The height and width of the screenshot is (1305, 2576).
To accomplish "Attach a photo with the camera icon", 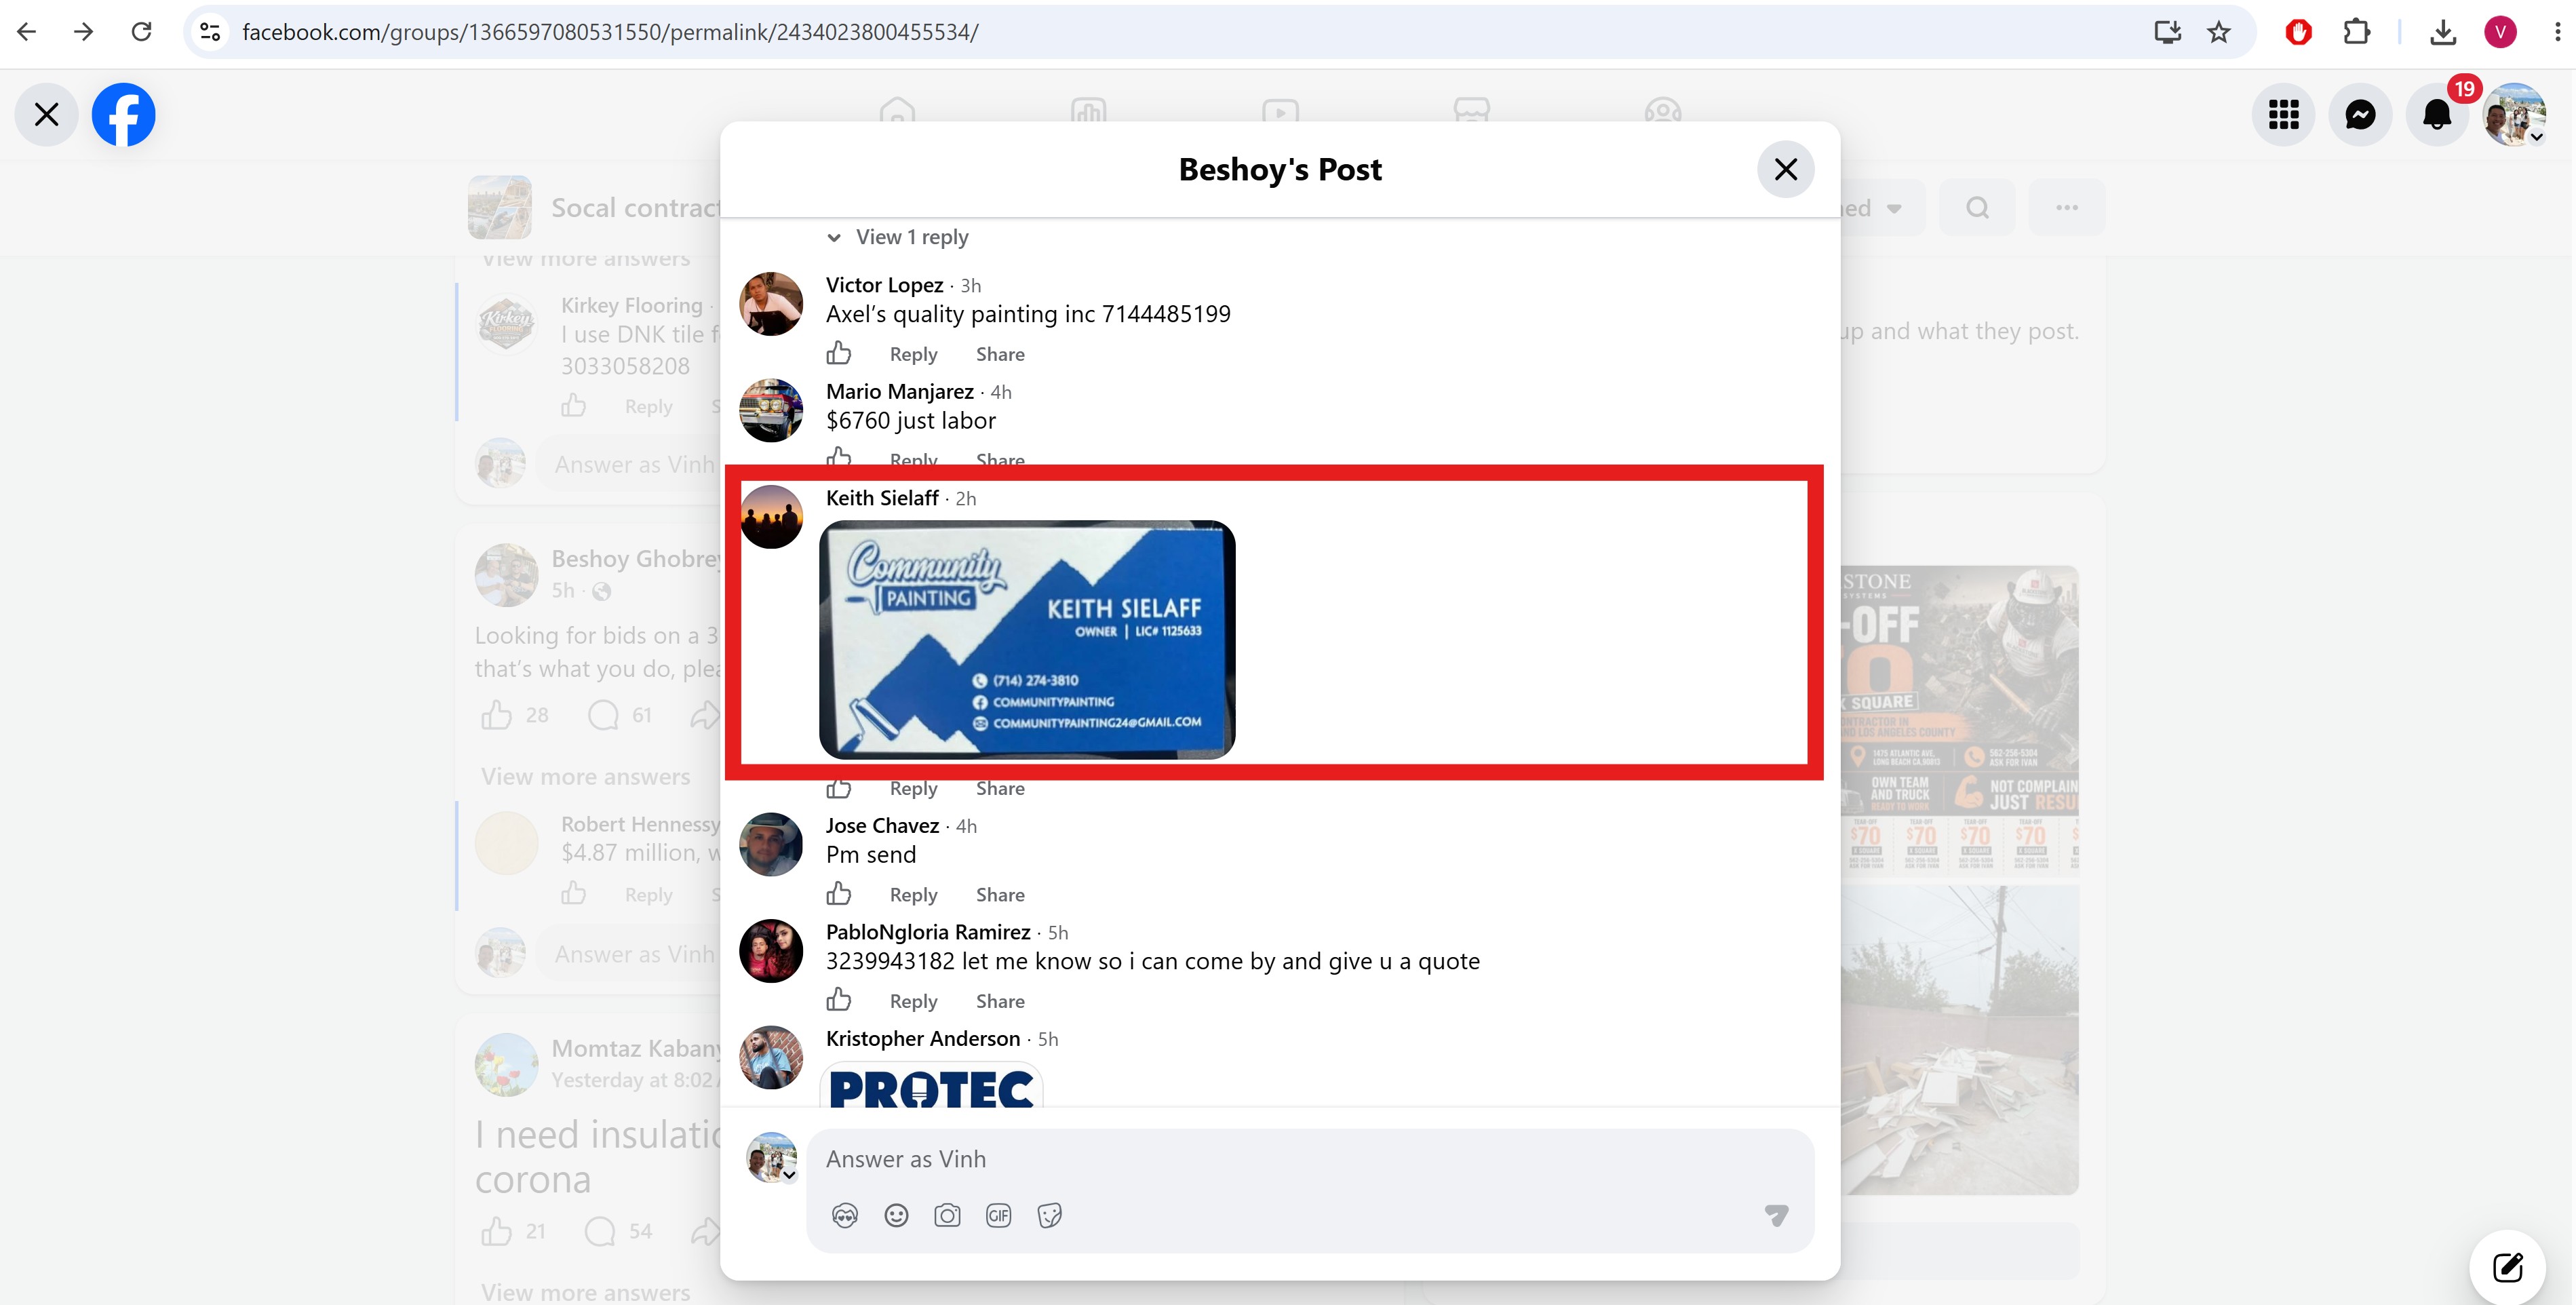I will pyautogui.click(x=947, y=1215).
